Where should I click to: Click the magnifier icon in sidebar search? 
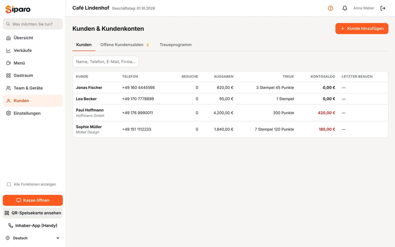[8, 24]
